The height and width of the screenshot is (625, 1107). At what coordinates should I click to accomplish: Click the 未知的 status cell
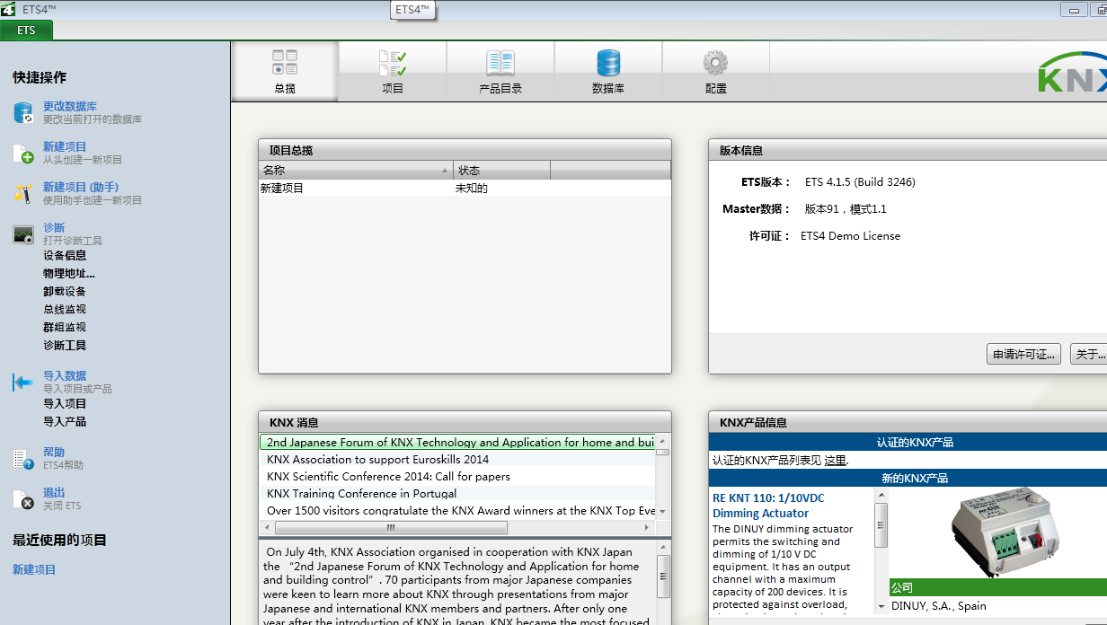[x=472, y=189]
